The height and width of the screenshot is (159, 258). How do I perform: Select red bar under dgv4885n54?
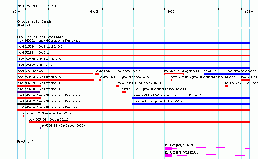pos(139,122)
